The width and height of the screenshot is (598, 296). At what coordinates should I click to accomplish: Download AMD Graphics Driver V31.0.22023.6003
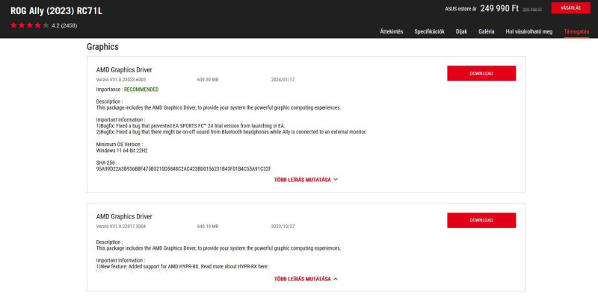[x=481, y=73]
